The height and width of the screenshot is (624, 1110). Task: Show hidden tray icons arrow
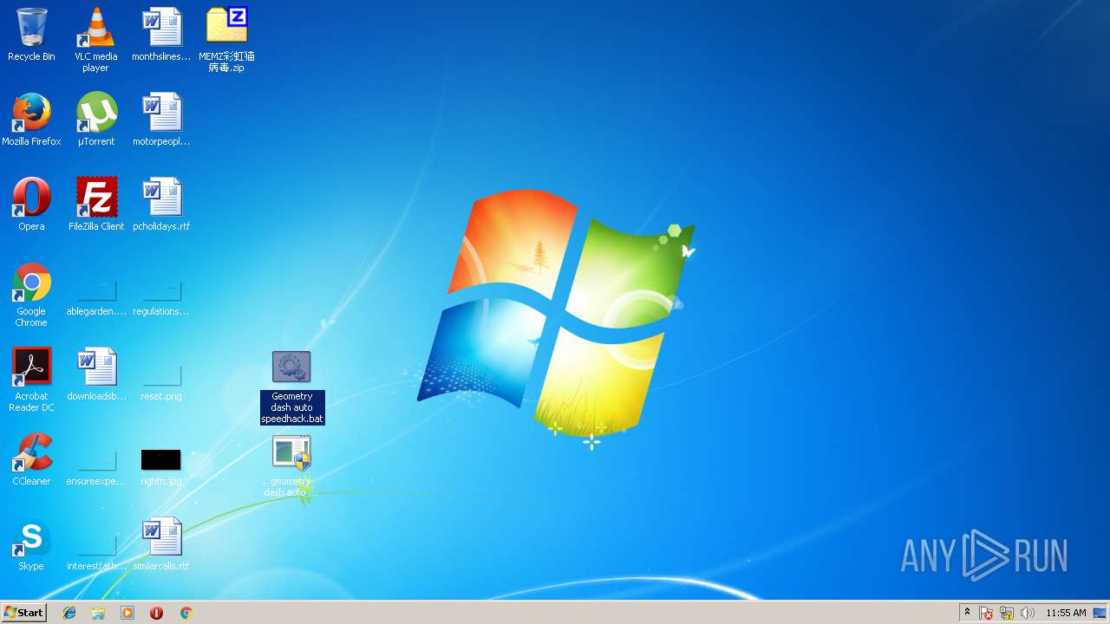tap(967, 613)
